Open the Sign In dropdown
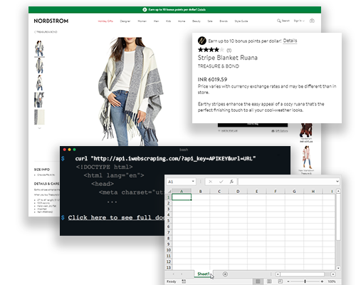This screenshot has width=356, height=285. tap(299, 21)
